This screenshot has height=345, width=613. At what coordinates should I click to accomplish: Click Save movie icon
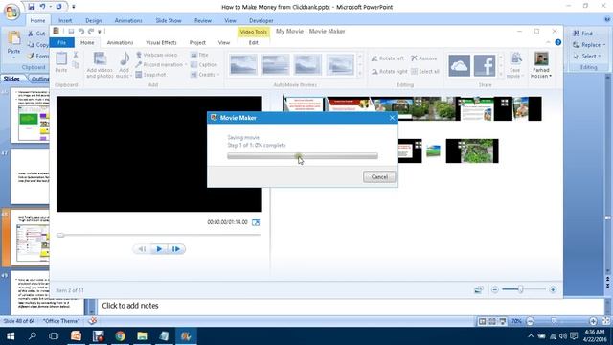[x=516, y=58]
